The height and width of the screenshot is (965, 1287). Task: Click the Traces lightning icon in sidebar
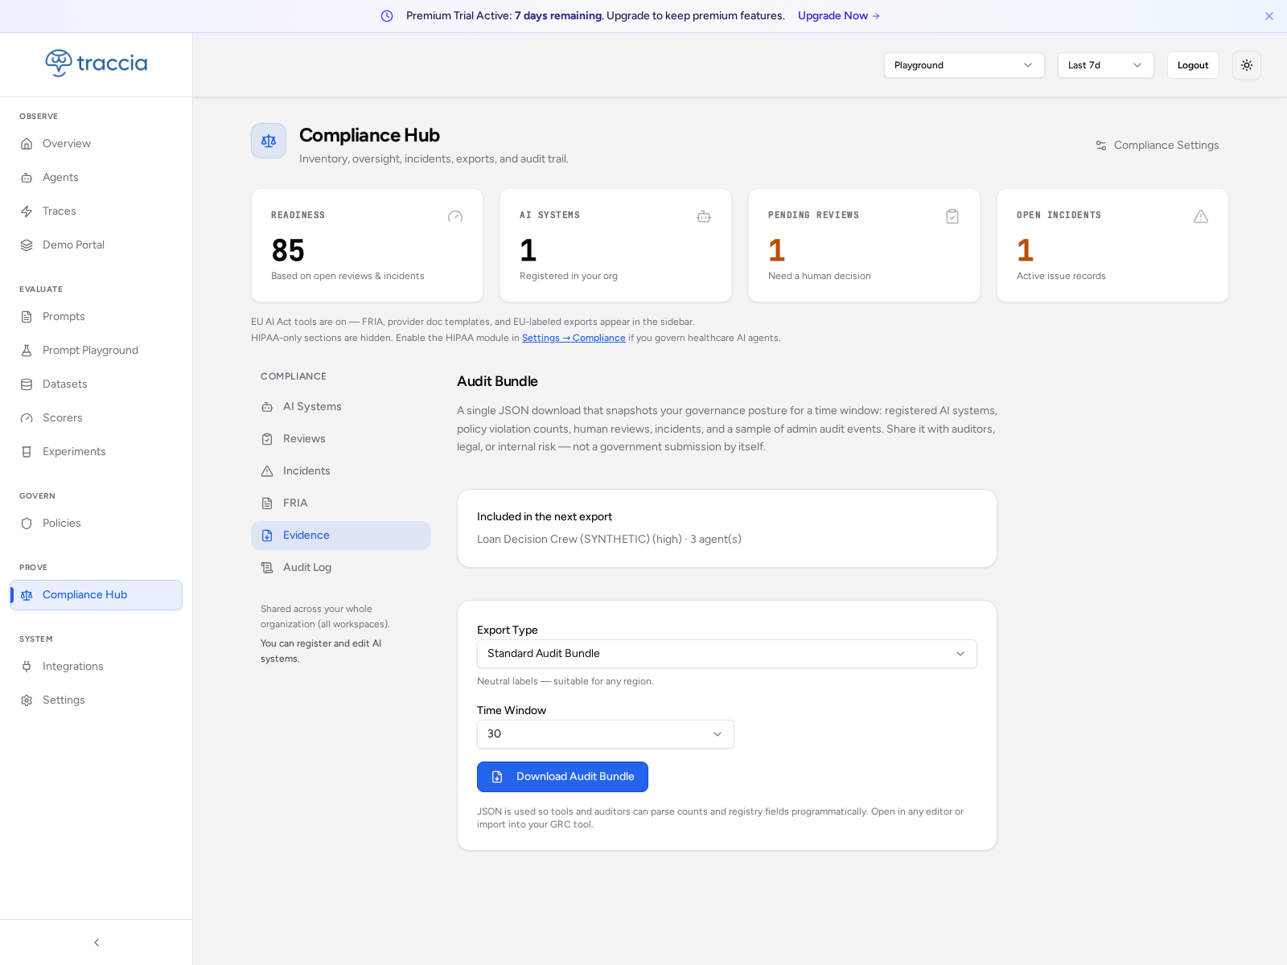click(x=27, y=211)
